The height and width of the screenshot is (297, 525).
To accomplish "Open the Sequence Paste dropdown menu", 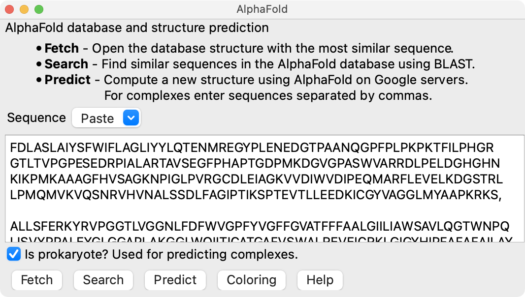I will pyautogui.click(x=106, y=118).
